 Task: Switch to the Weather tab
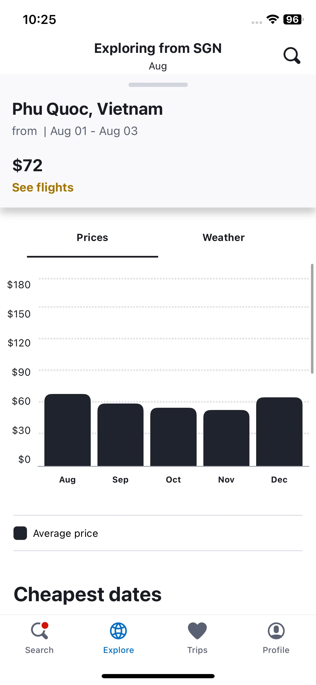pyautogui.click(x=224, y=238)
